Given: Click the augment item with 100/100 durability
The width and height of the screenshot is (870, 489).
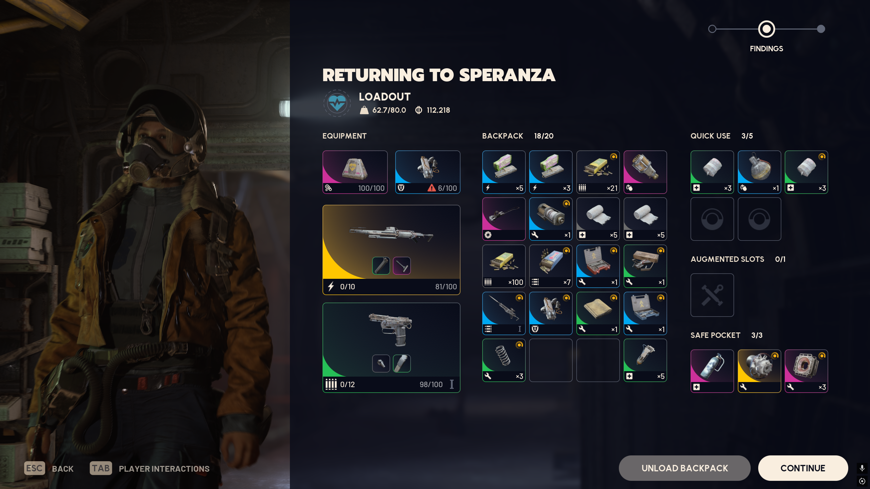Looking at the screenshot, I should (x=355, y=172).
